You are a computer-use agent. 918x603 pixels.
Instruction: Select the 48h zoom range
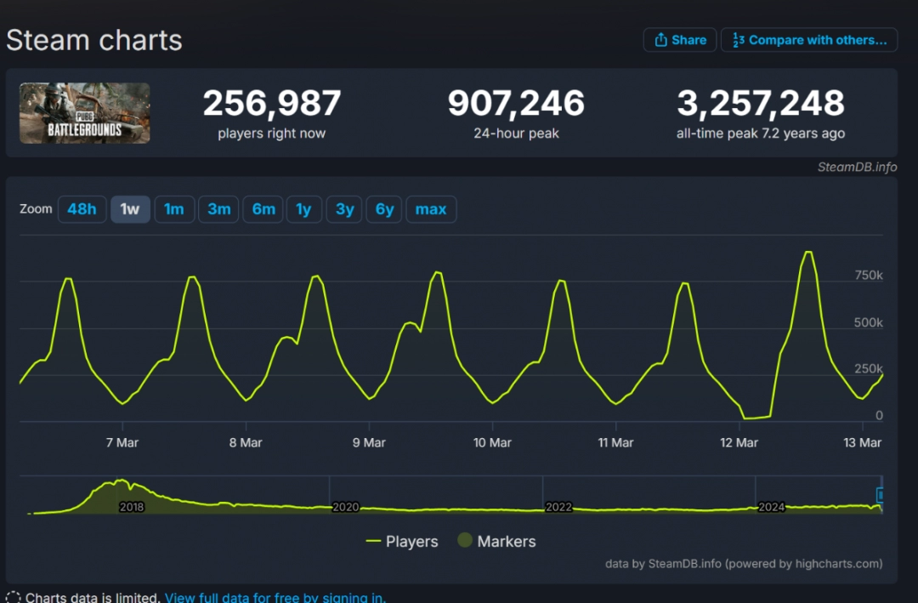(x=82, y=209)
